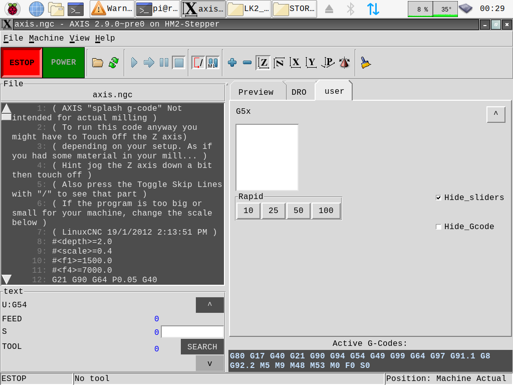This screenshot has height=385, width=513.
Task: Click the "U:G54" label in the text panel
Action: coord(15,305)
